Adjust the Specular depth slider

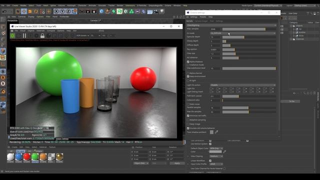[249, 37]
